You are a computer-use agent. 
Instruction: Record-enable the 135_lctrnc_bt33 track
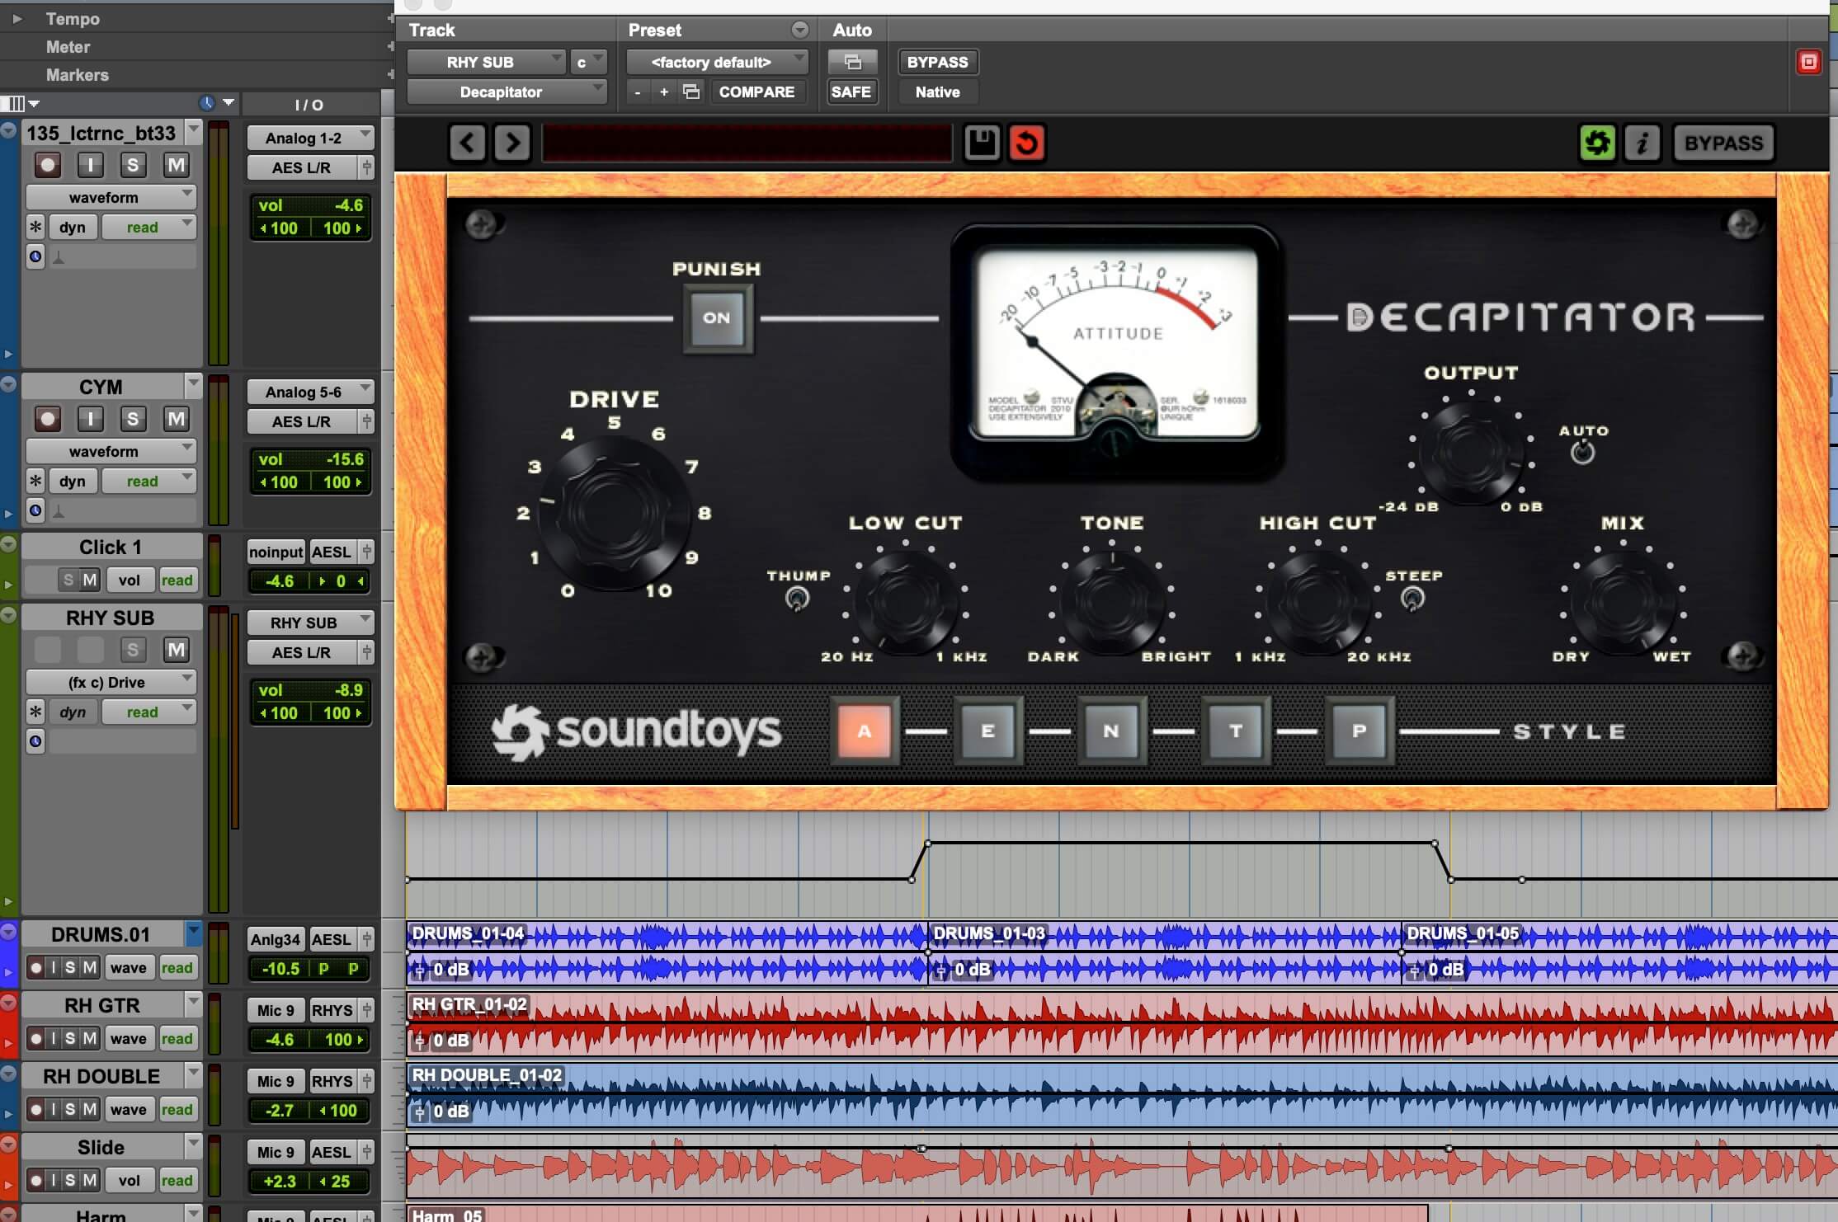pos(48,165)
